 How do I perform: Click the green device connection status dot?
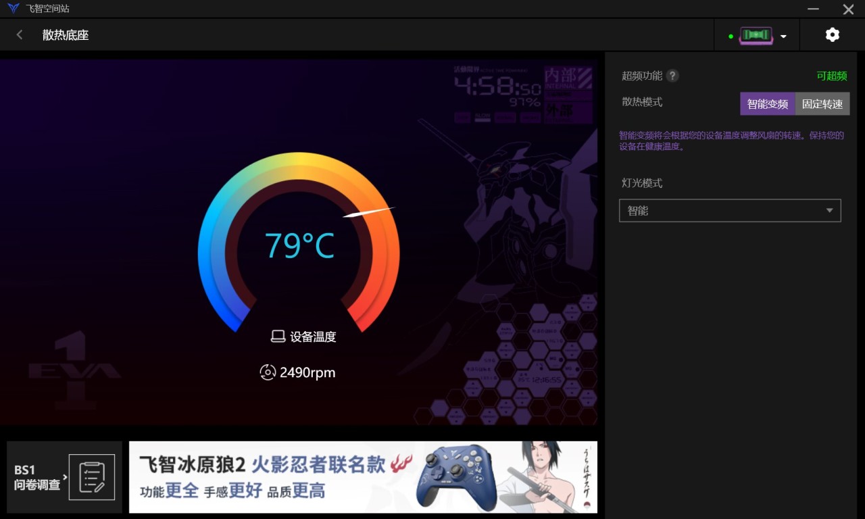(x=731, y=36)
